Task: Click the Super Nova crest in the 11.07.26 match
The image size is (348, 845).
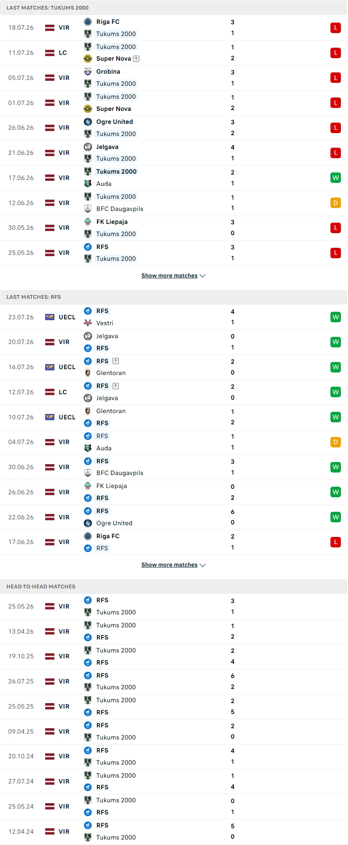Action: (x=88, y=59)
